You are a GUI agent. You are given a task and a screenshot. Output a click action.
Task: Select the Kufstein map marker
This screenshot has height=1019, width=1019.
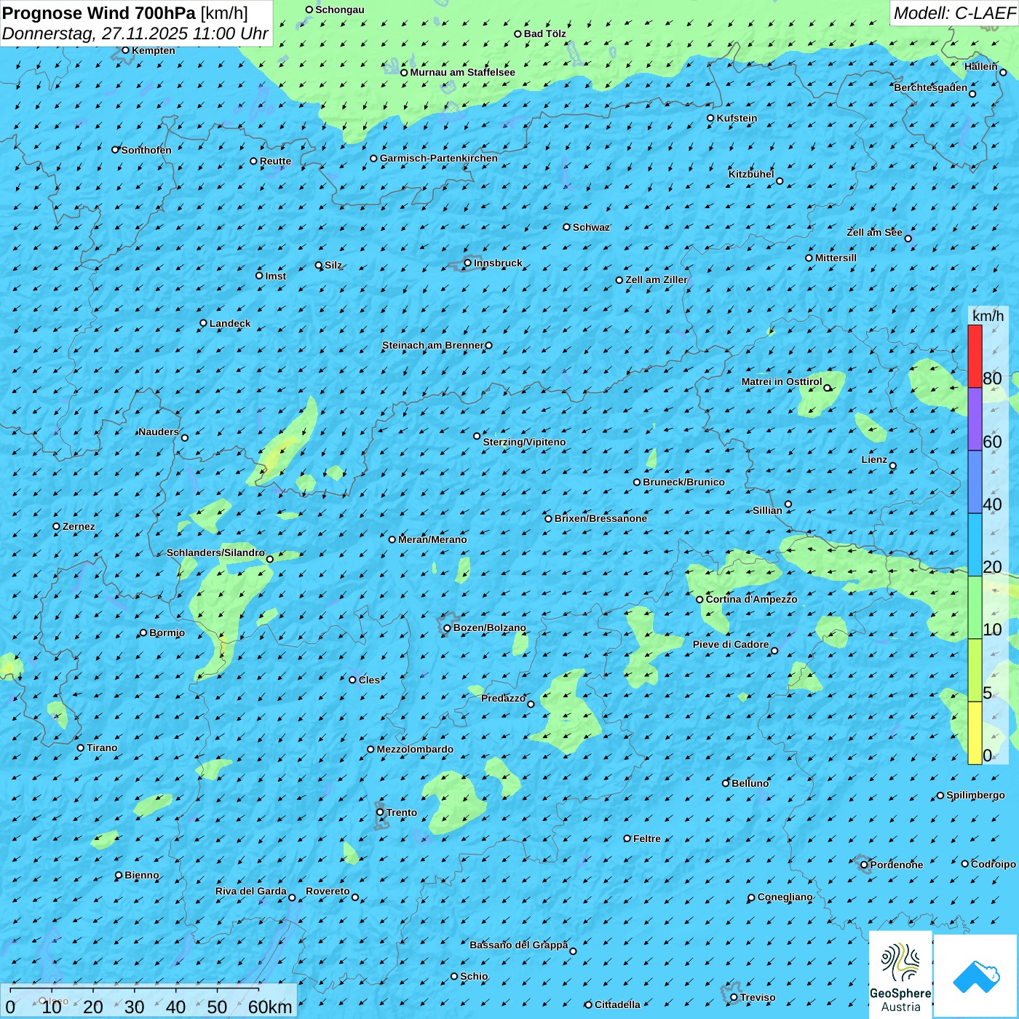tap(711, 118)
